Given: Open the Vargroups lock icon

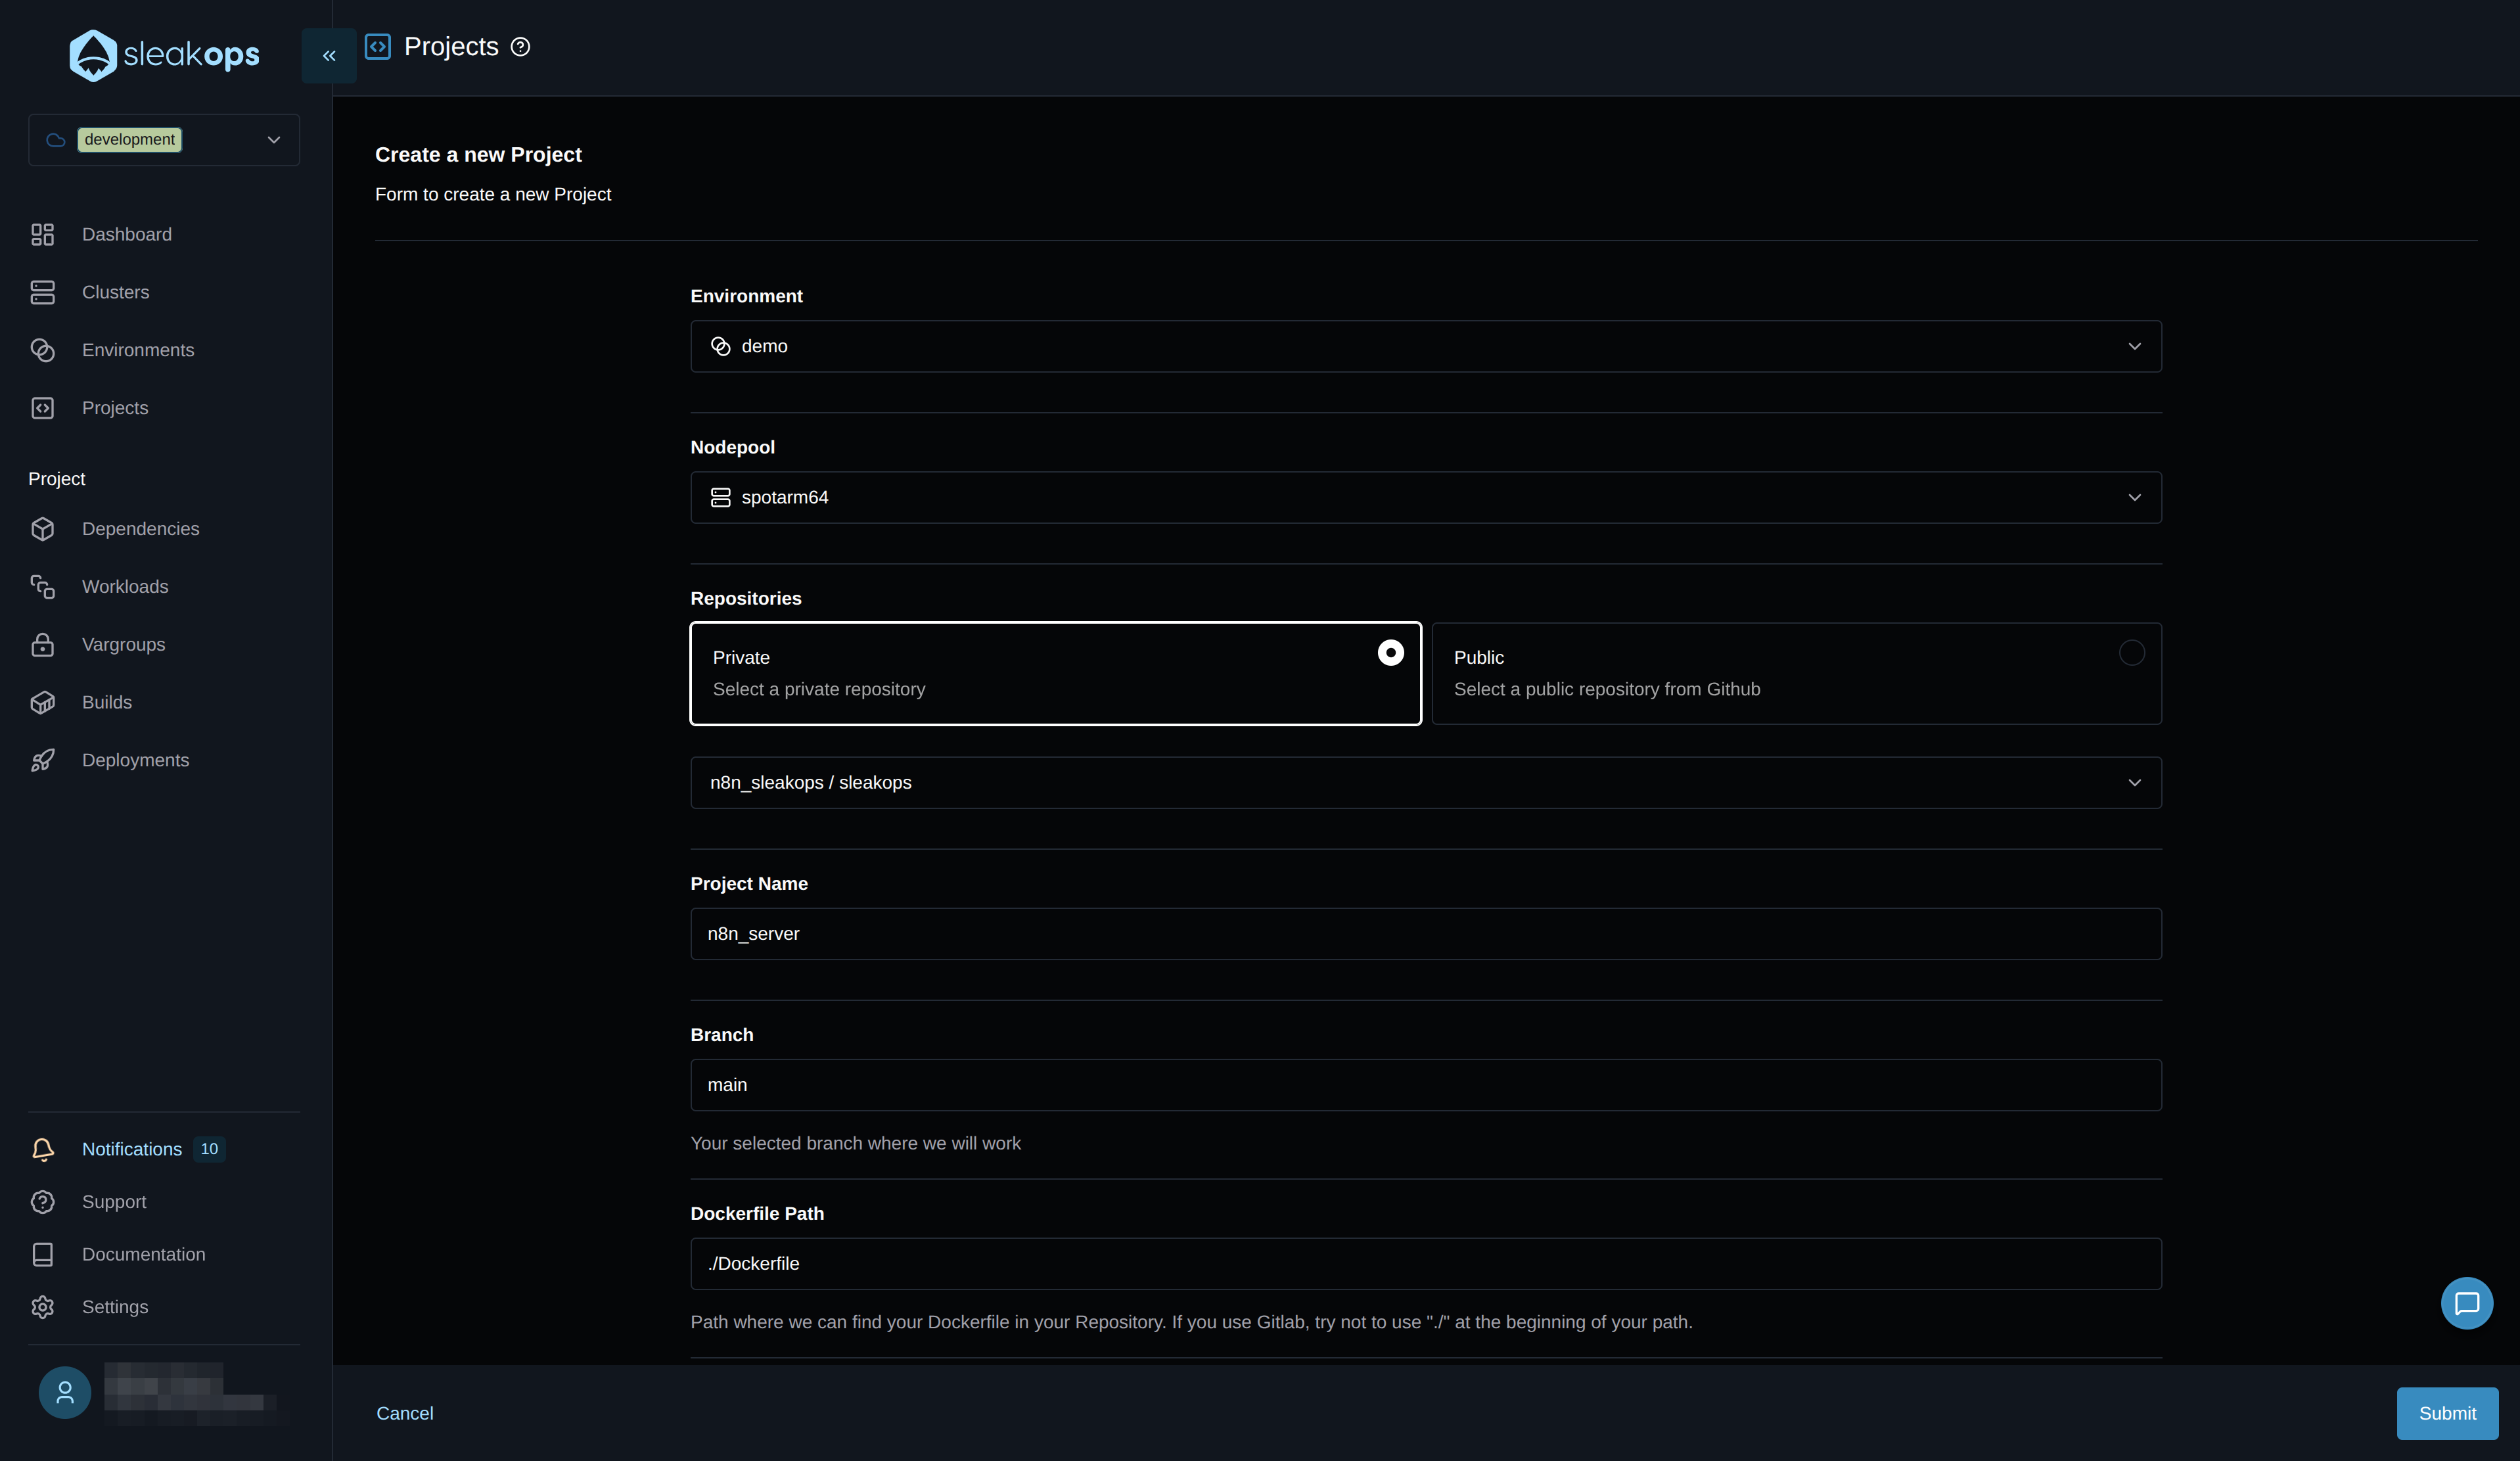Looking at the screenshot, I should pos(42,644).
